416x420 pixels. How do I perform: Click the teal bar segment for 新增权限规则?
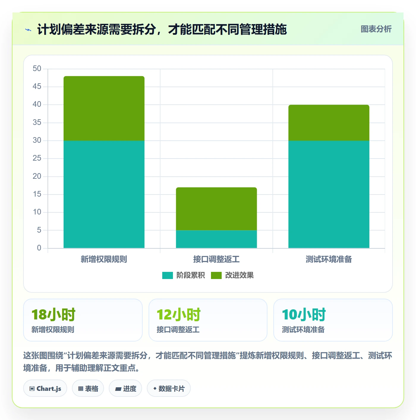[x=104, y=194]
